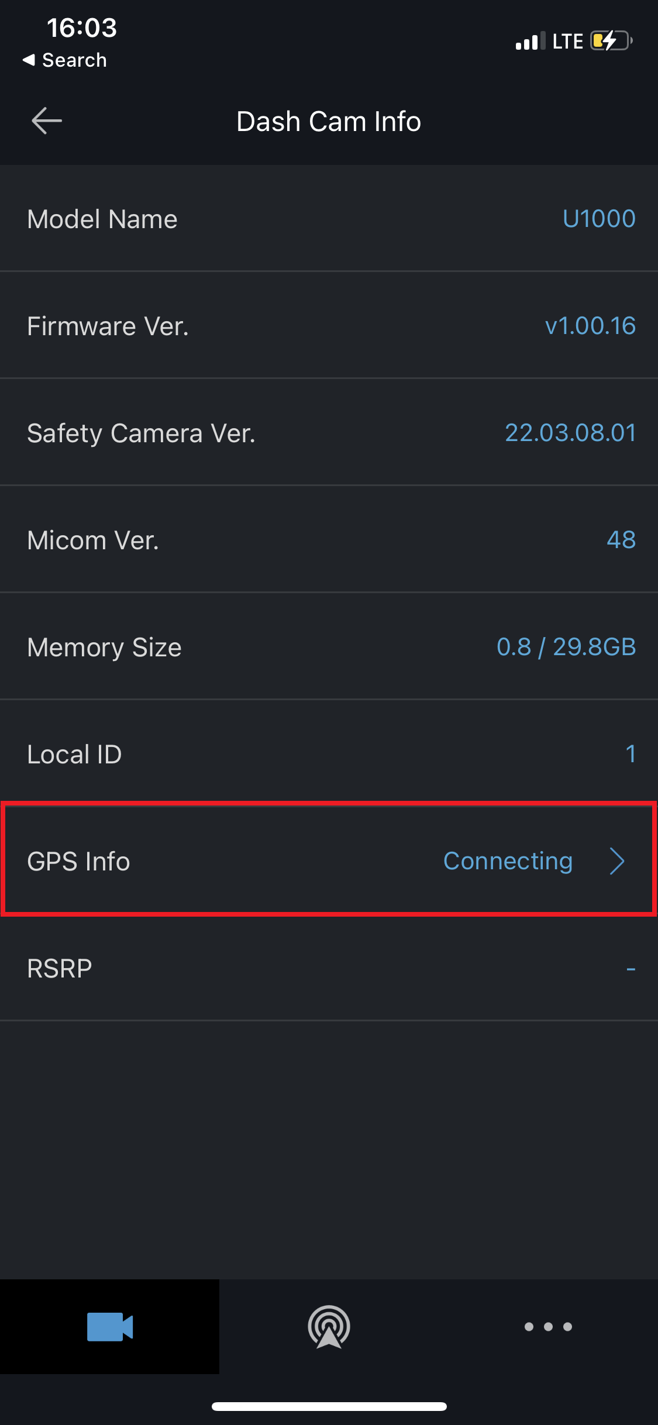Image resolution: width=658 pixels, height=1425 pixels.
Task: Tap the Model Name value U1000
Action: point(598,218)
